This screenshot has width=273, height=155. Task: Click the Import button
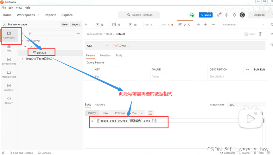76,24
